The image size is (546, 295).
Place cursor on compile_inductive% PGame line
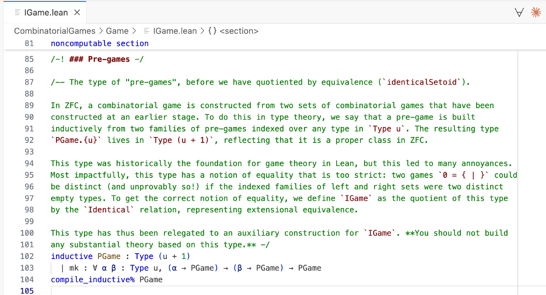[x=106, y=280]
